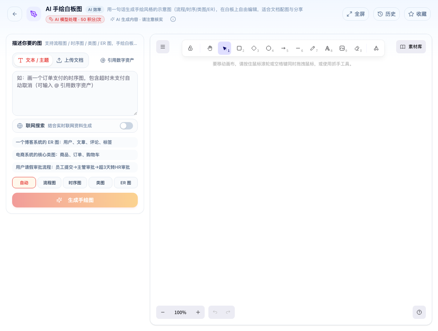
Task: Select the 流程图 diagram type
Action: coord(50,182)
